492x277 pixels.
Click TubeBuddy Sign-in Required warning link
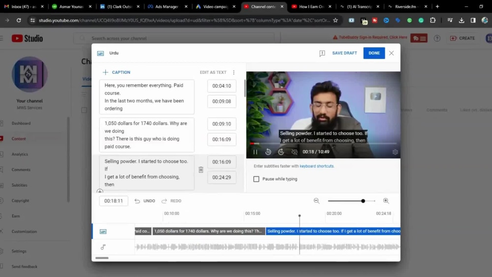coord(370,37)
